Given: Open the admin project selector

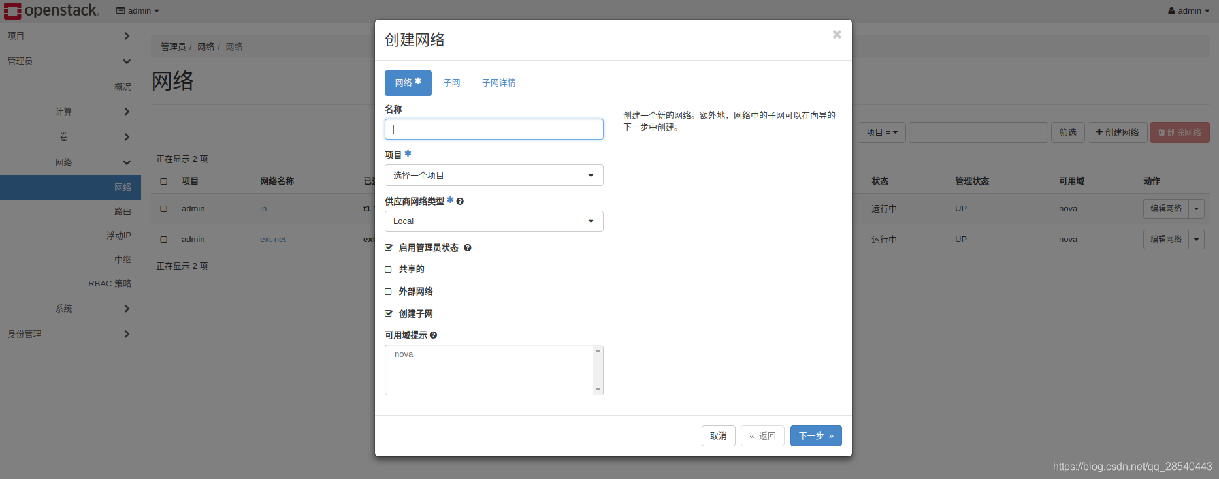Looking at the screenshot, I should (138, 10).
